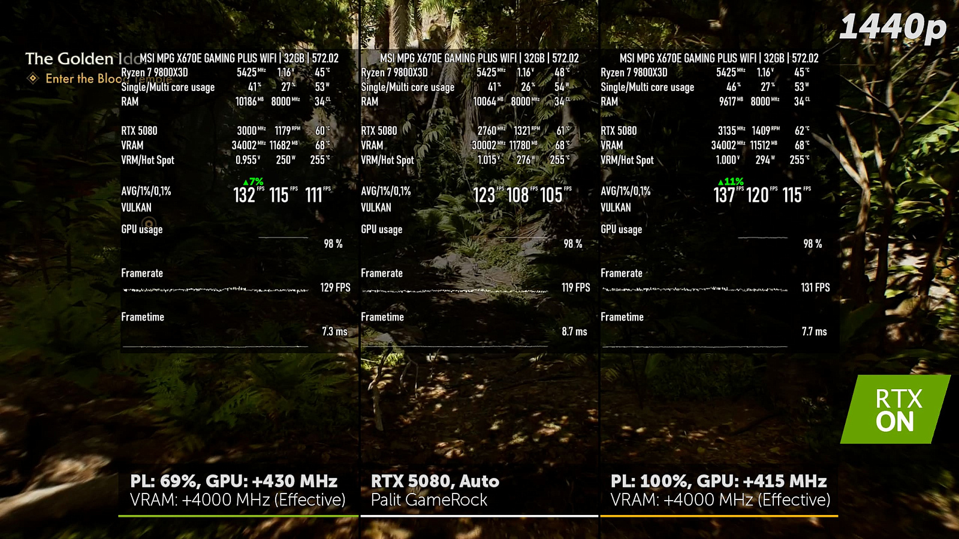Select the 2760 MHz GPU clock value
This screenshot has height=539, width=959.
pyautogui.click(x=491, y=131)
